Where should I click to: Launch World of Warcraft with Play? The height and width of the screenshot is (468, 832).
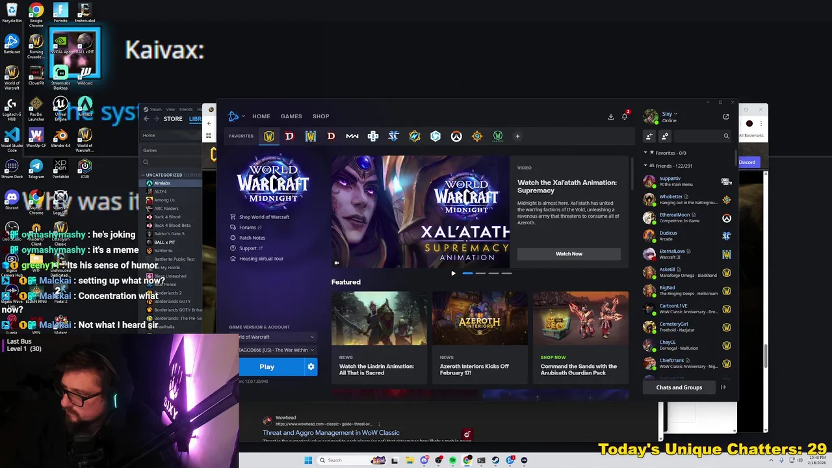(266, 367)
